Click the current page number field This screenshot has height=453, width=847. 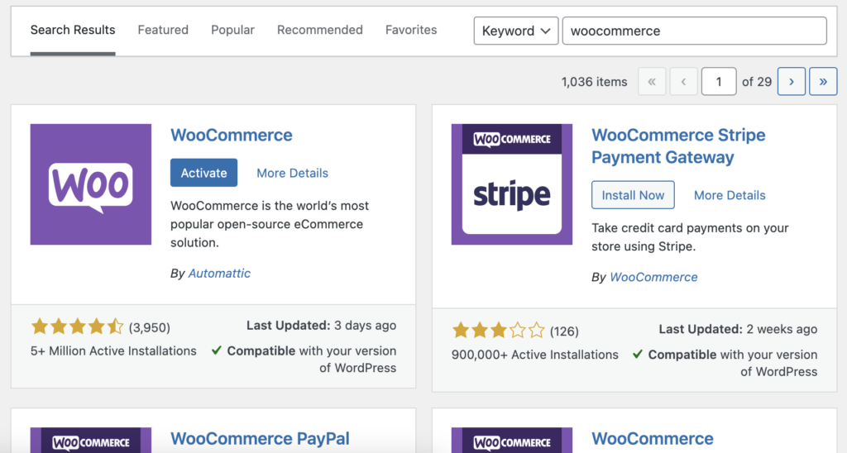719,82
